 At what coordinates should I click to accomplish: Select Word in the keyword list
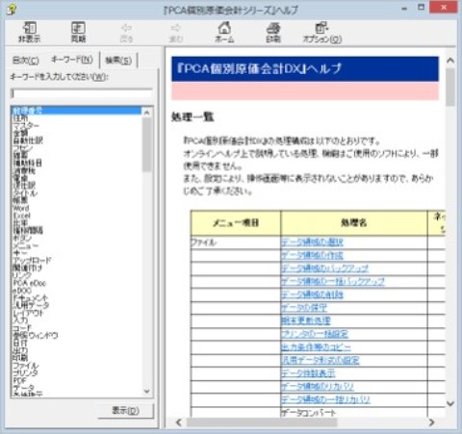[21, 208]
